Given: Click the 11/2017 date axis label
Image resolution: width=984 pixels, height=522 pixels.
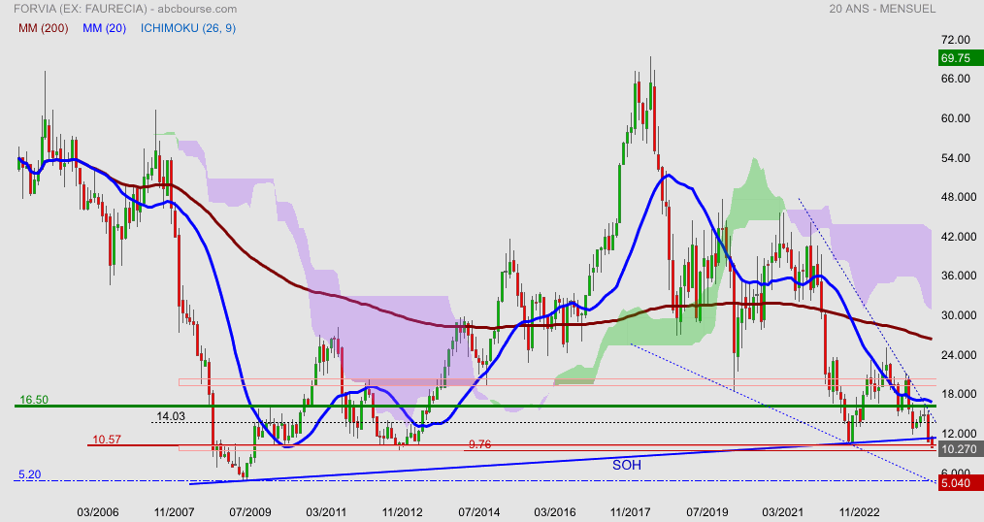Looking at the screenshot, I should coord(631,512).
